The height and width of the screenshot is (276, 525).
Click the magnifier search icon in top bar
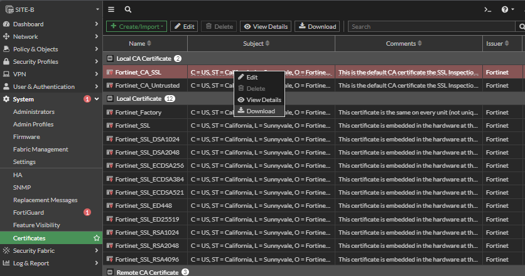[127, 9]
